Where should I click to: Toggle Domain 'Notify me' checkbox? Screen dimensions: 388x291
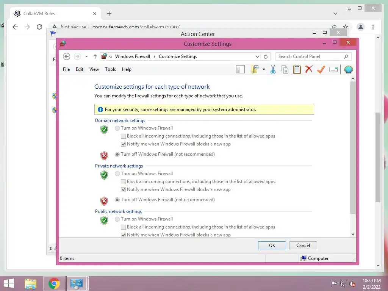coord(123,144)
